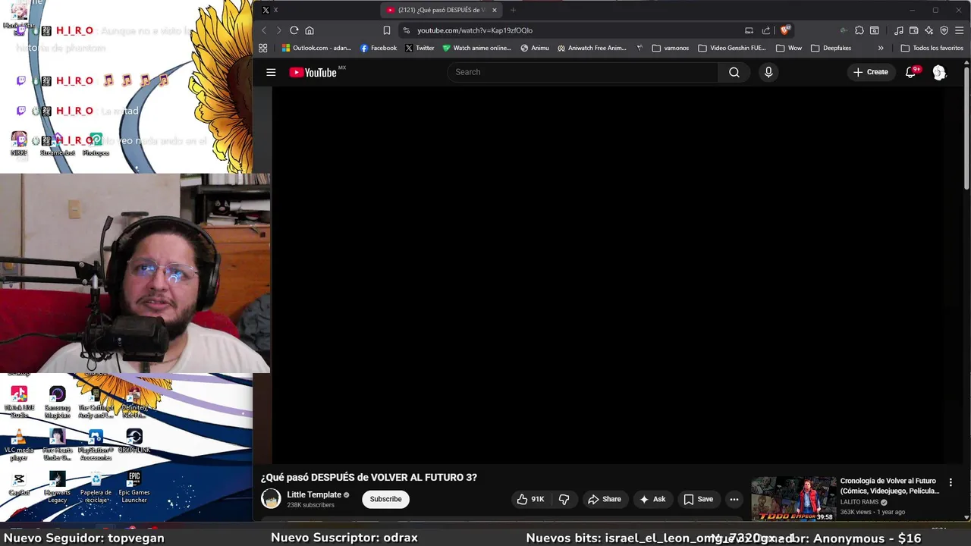Open PlayStation Accessories desktop shortcut
Image resolution: width=971 pixels, height=546 pixels.
(x=96, y=445)
